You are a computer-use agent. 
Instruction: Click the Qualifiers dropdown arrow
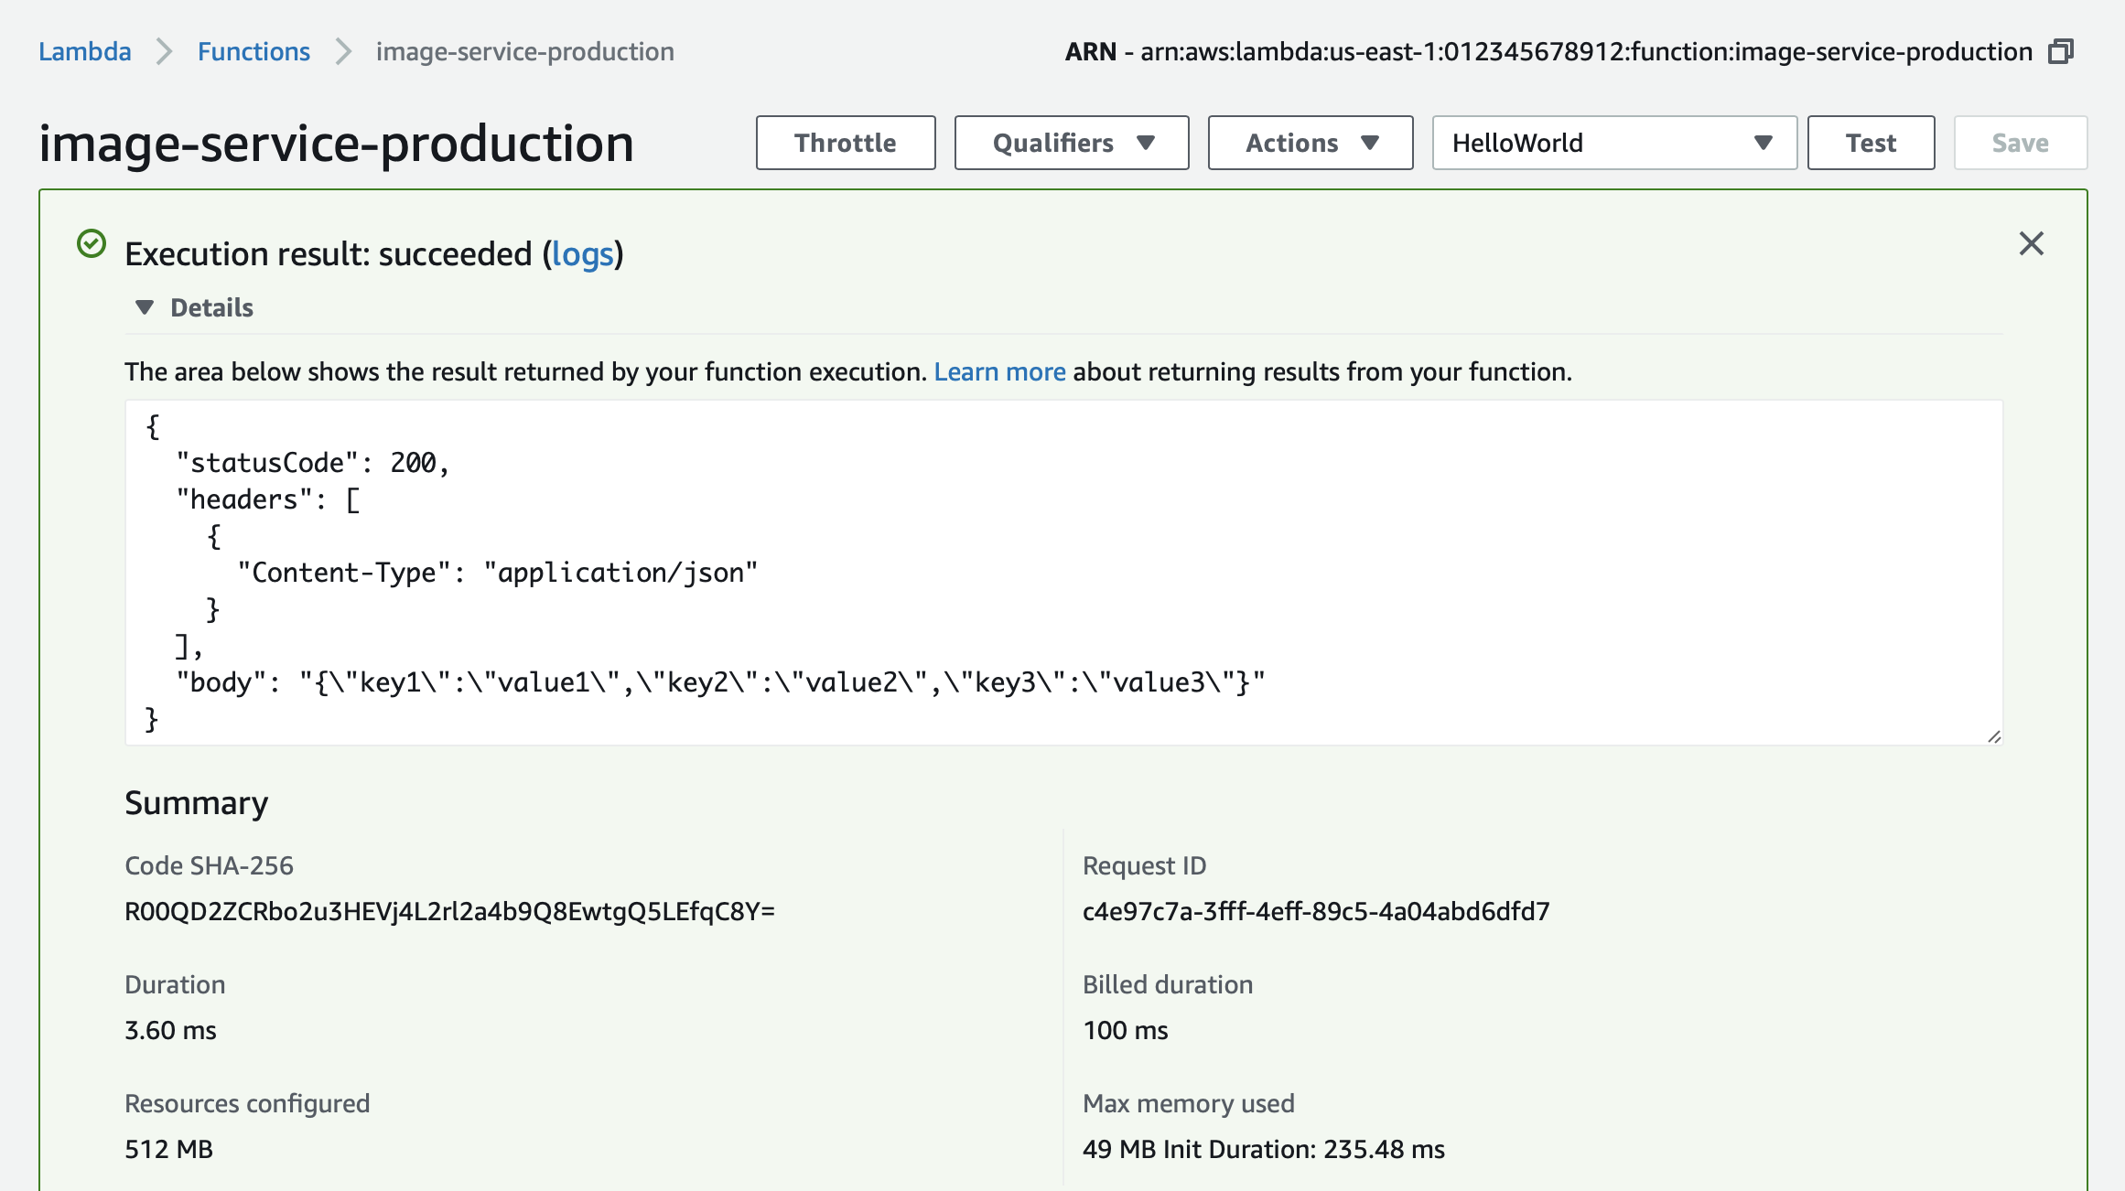click(x=1146, y=143)
